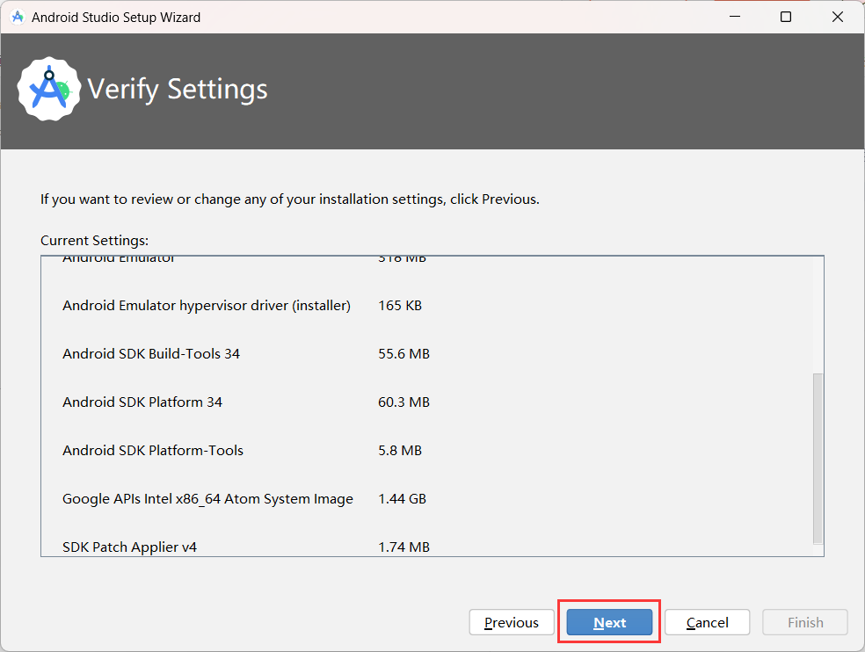The height and width of the screenshot is (652, 865).
Task: Cancel the setup wizard
Action: pos(707,622)
